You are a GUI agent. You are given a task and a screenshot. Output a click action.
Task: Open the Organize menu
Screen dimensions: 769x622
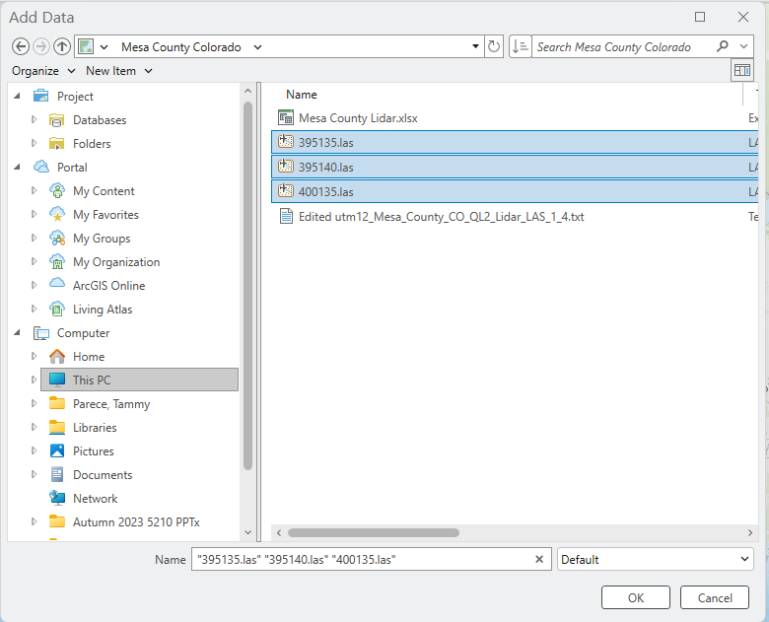[43, 71]
